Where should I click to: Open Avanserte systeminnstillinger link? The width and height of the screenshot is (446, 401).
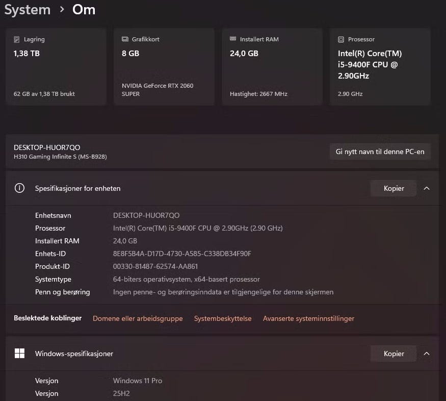coord(308,318)
